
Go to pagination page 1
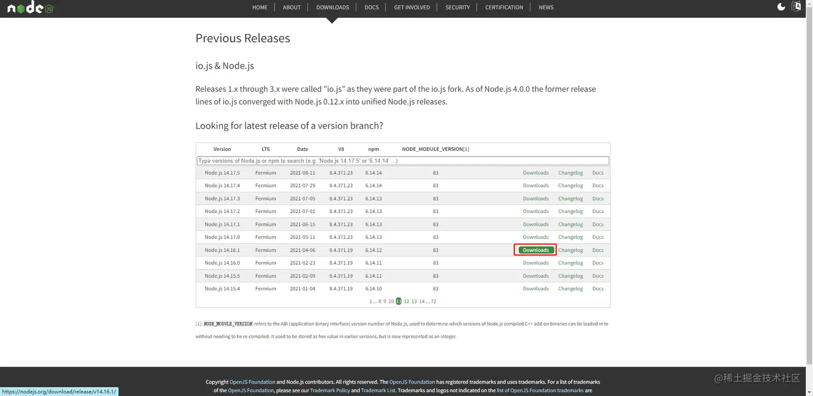point(370,302)
